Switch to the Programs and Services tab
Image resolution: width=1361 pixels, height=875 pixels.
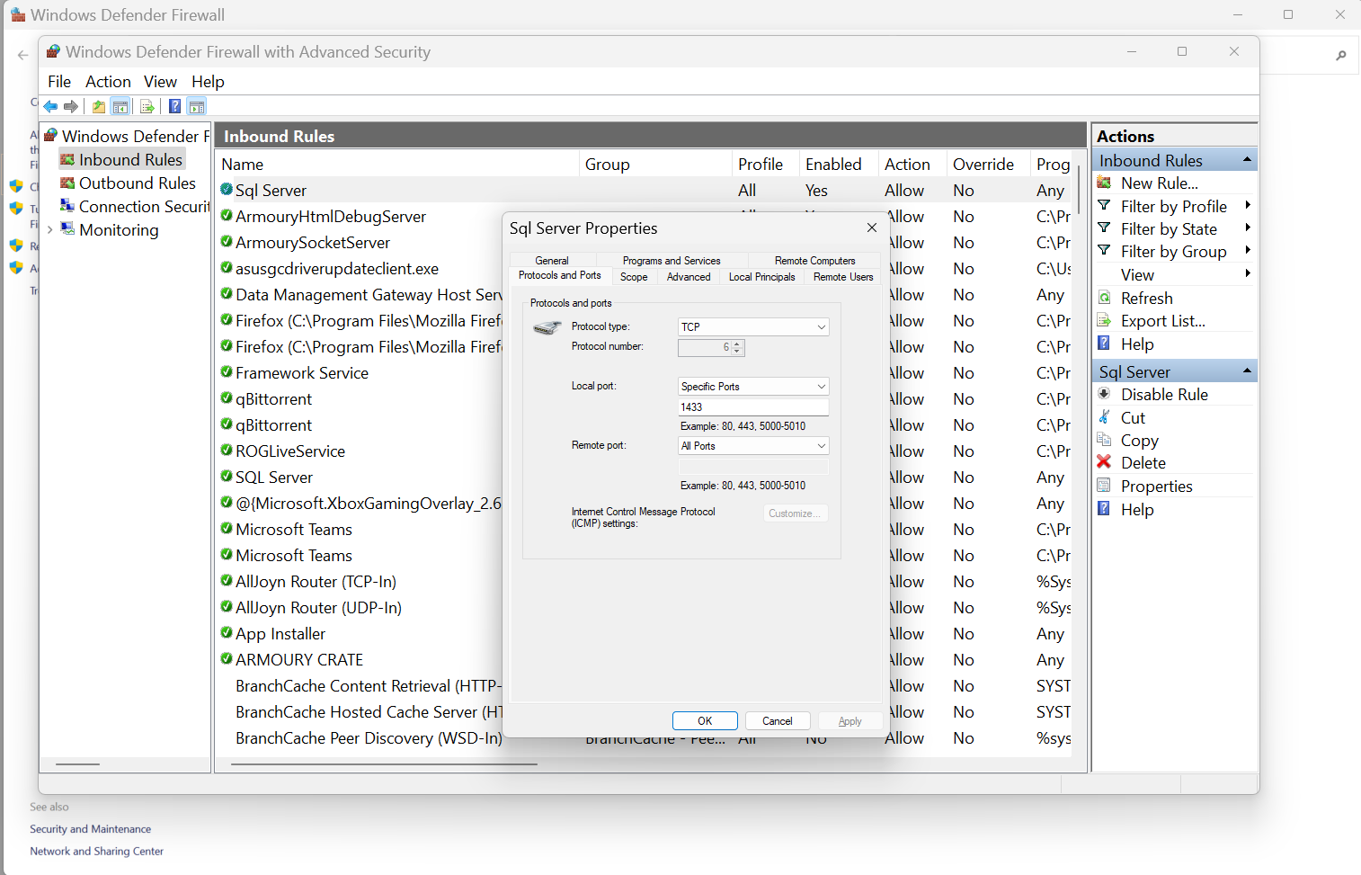[x=672, y=261]
